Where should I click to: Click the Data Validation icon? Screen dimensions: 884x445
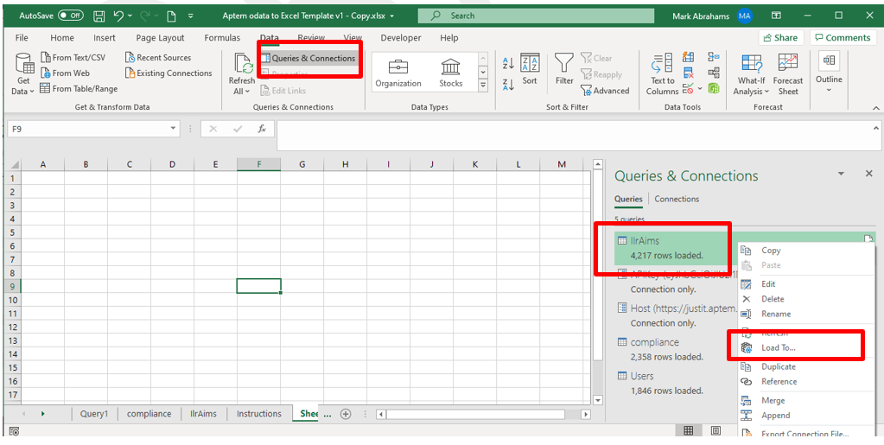click(688, 88)
